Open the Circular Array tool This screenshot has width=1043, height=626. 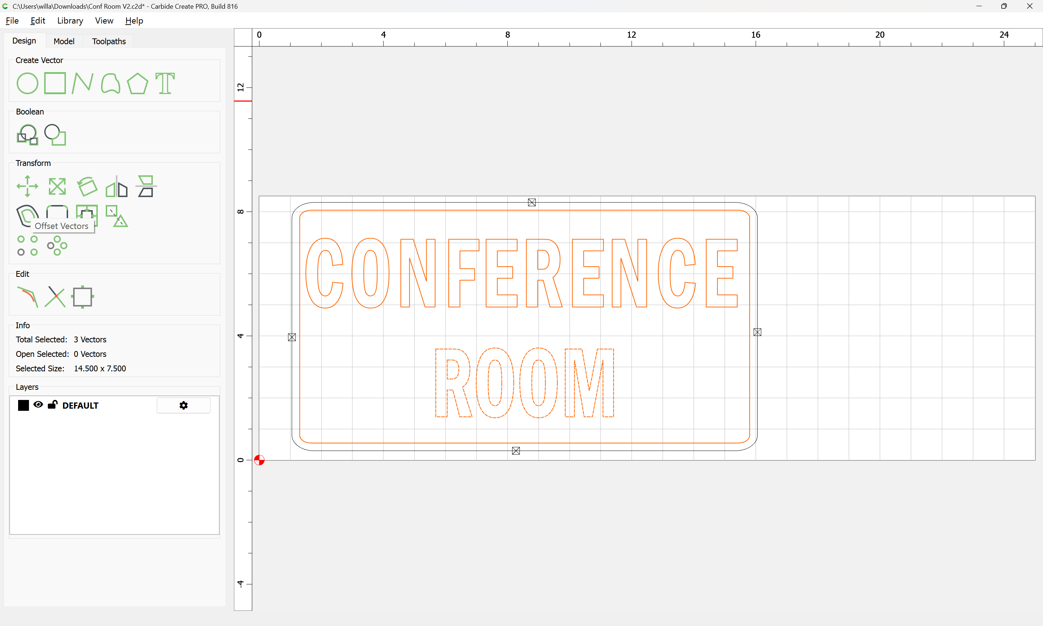click(57, 246)
